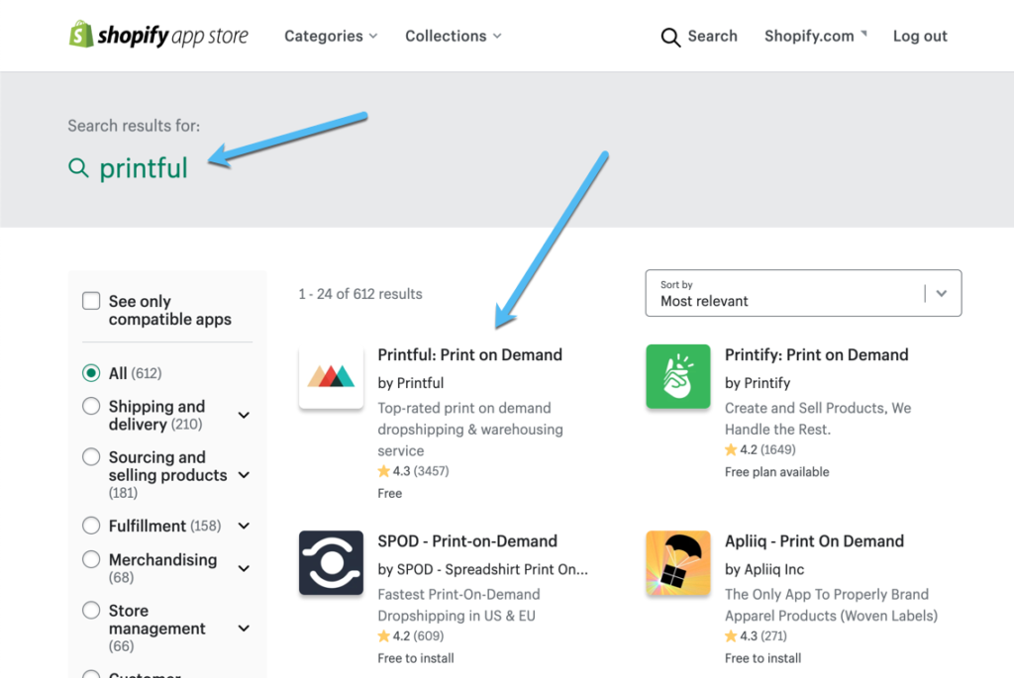Open the Collections menu
The image size is (1014, 678).
453,37
